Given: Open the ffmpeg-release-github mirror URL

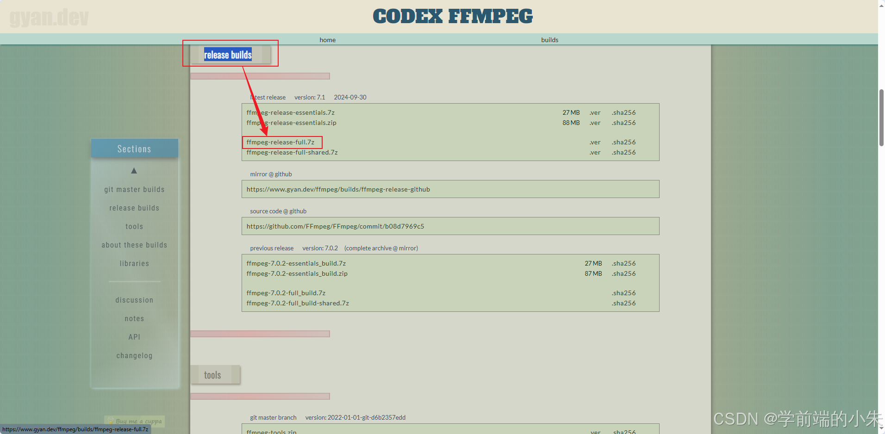Looking at the screenshot, I should pos(338,189).
